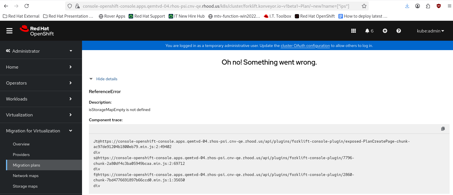Open the kube:admin user dropdown
453x195 pixels.
tap(430, 31)
